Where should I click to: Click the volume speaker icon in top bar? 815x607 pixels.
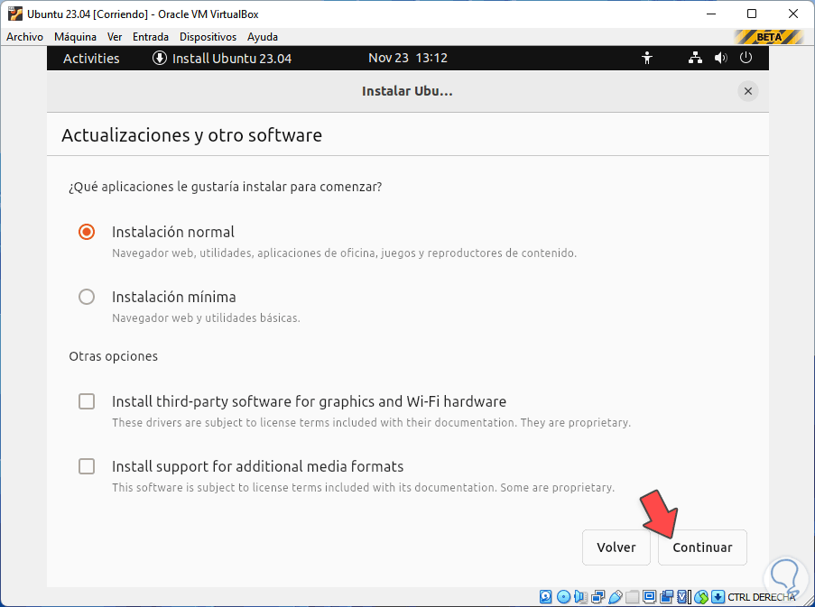720,58
